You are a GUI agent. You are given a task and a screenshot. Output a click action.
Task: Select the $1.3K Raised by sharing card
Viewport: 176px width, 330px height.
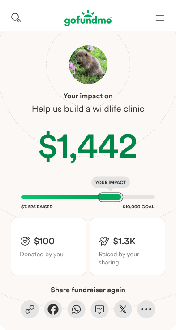pos(128,246)
